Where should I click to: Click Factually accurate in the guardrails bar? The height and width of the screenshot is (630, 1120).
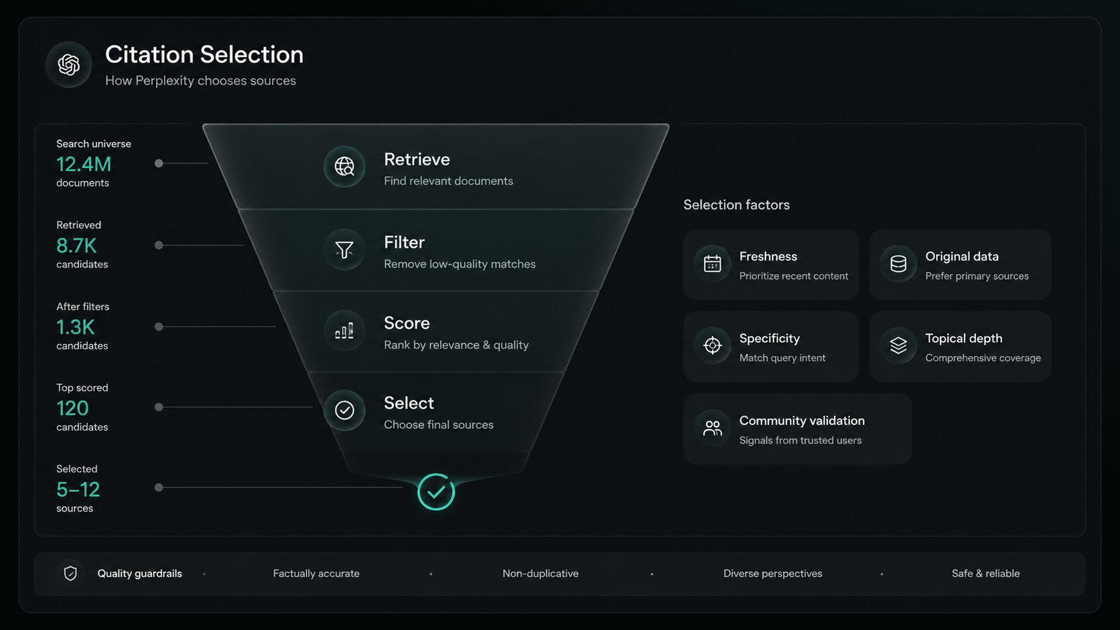coord(316,574)
